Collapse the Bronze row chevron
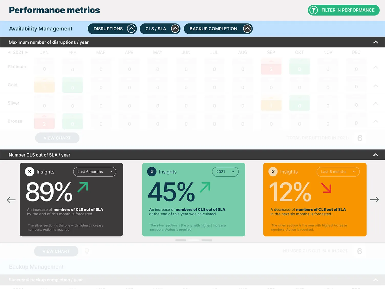Screen dimensions: 385x289 376,121
